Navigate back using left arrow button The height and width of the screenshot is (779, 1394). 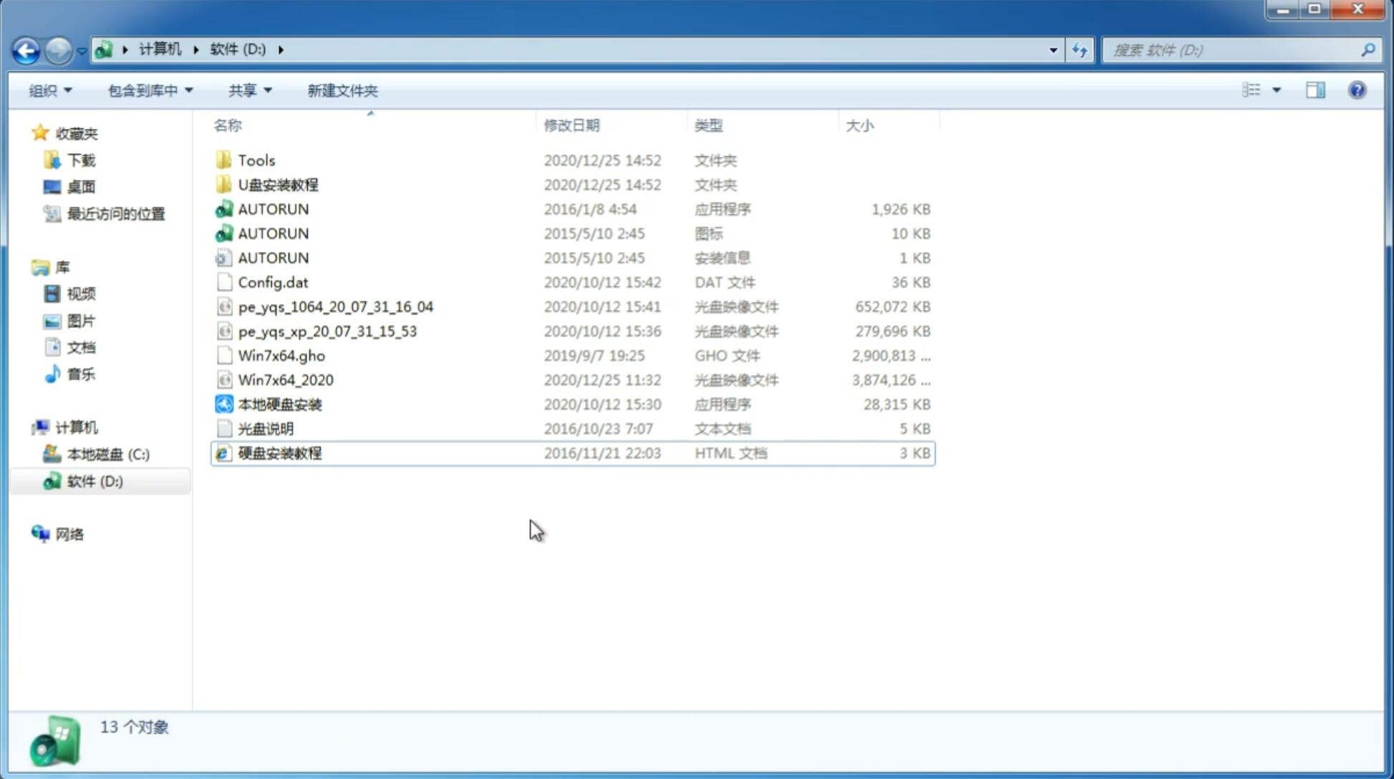pyautogui.click(x=26, y=49)
